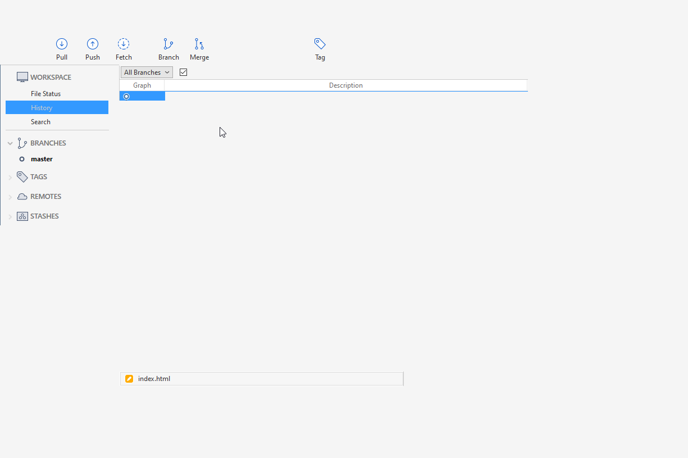Click the Pull toolbar icon
This screenshot has width=688, height=458.
pos(62,44)
